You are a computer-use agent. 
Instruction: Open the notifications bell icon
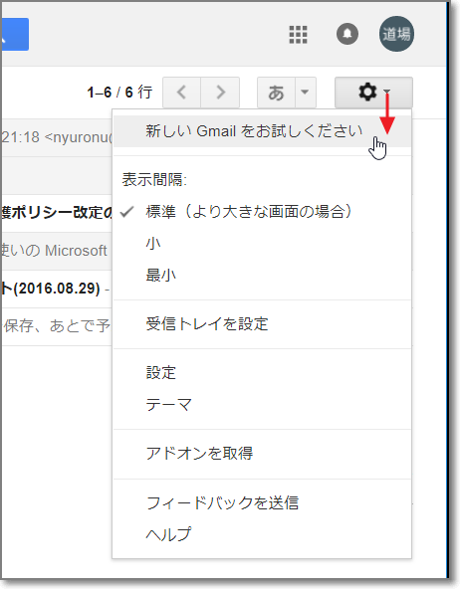tap(346, 34)
